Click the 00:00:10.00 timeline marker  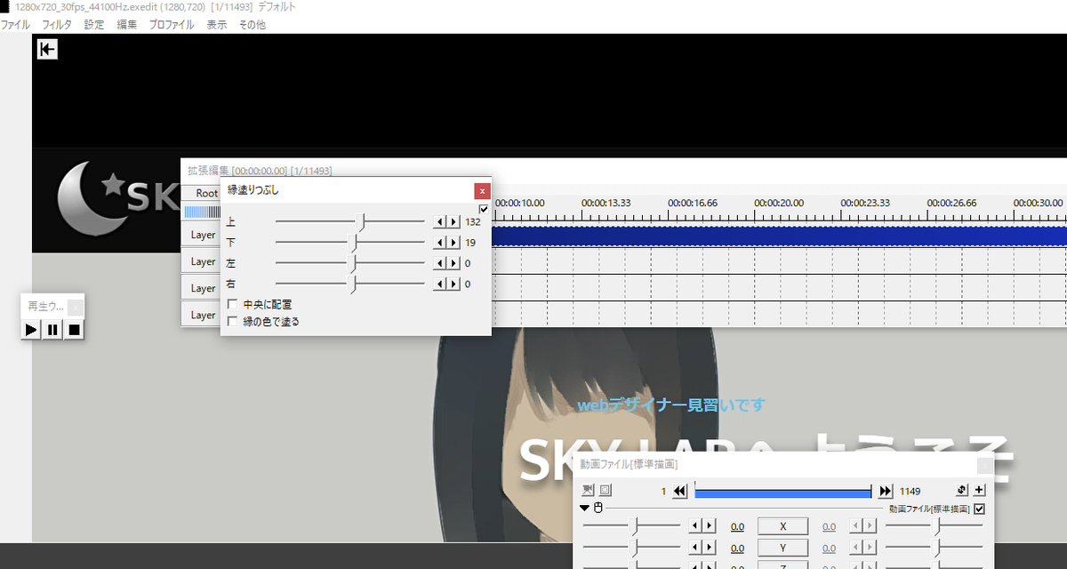coord(519,203)
